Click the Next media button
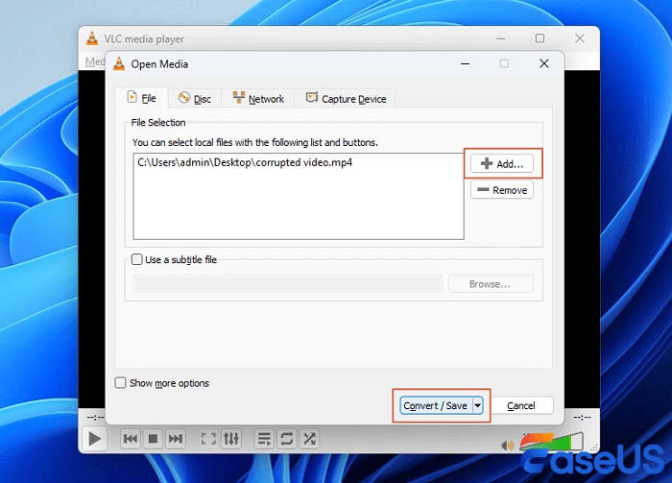This screenshot has width=672, height=483. click(x=176, y=439)
